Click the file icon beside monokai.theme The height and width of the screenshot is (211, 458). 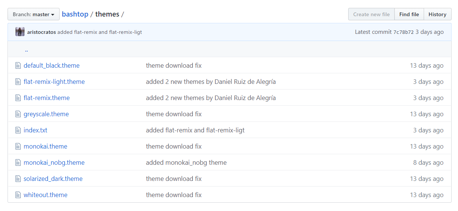click(x=18, y=146)
